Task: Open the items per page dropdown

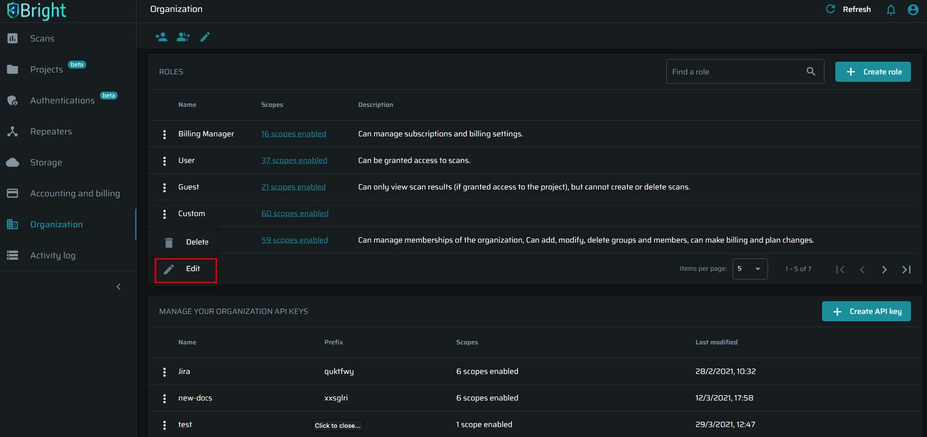Action: (x=750, y=269)
